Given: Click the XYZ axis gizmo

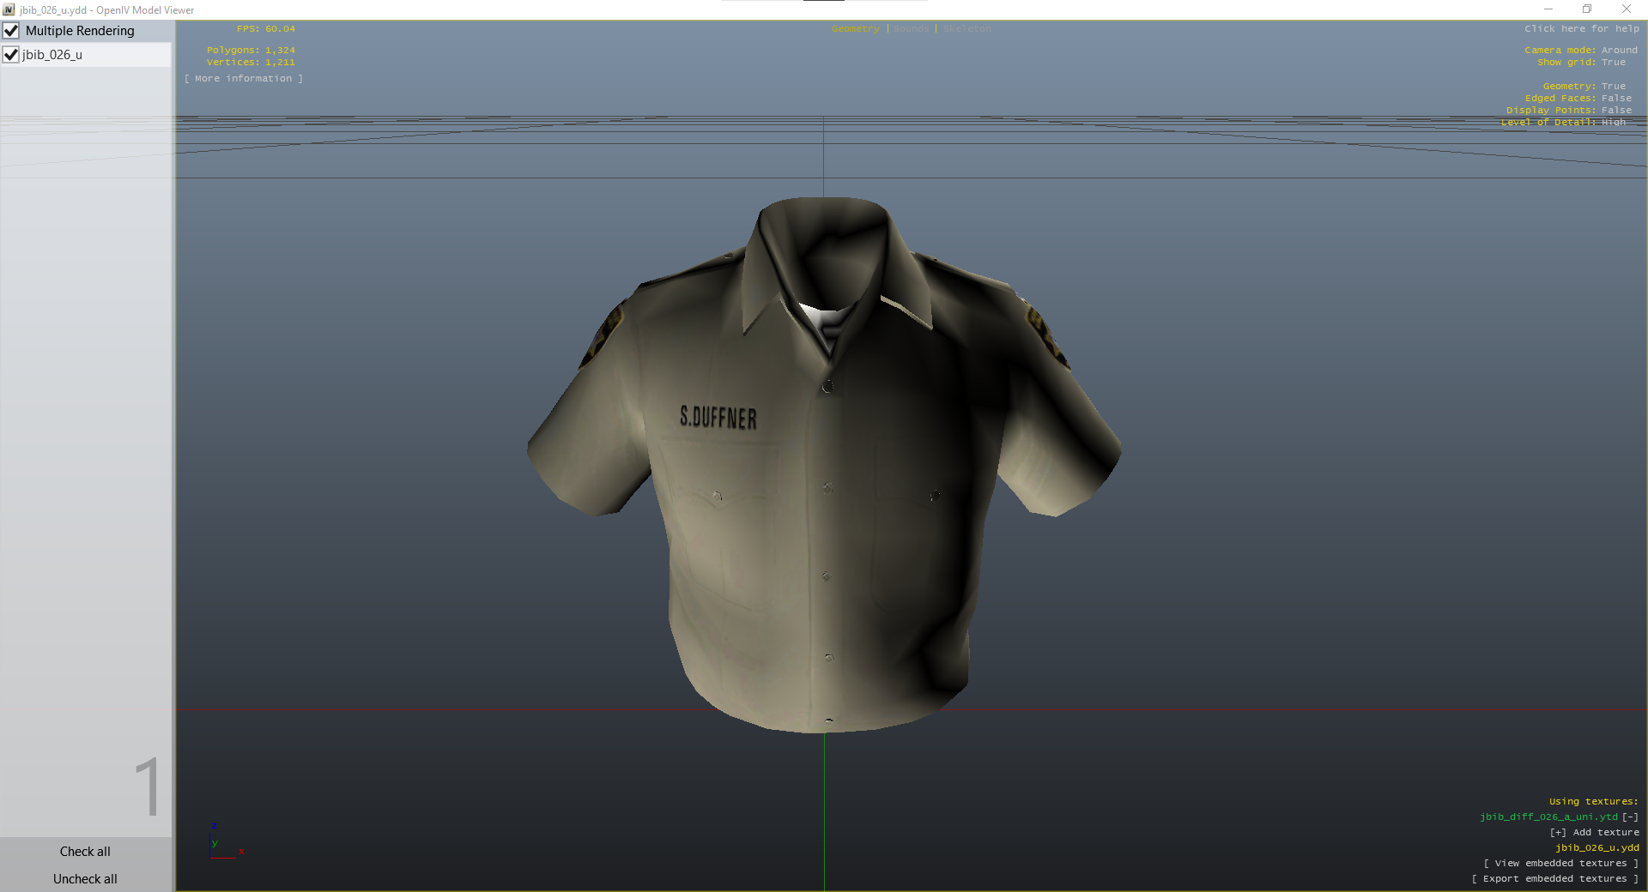Looking at the screenshot, I should 223,844.
